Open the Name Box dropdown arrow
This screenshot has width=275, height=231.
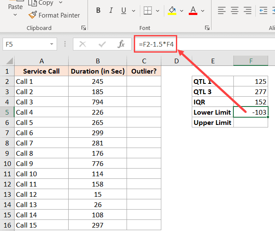51,44
